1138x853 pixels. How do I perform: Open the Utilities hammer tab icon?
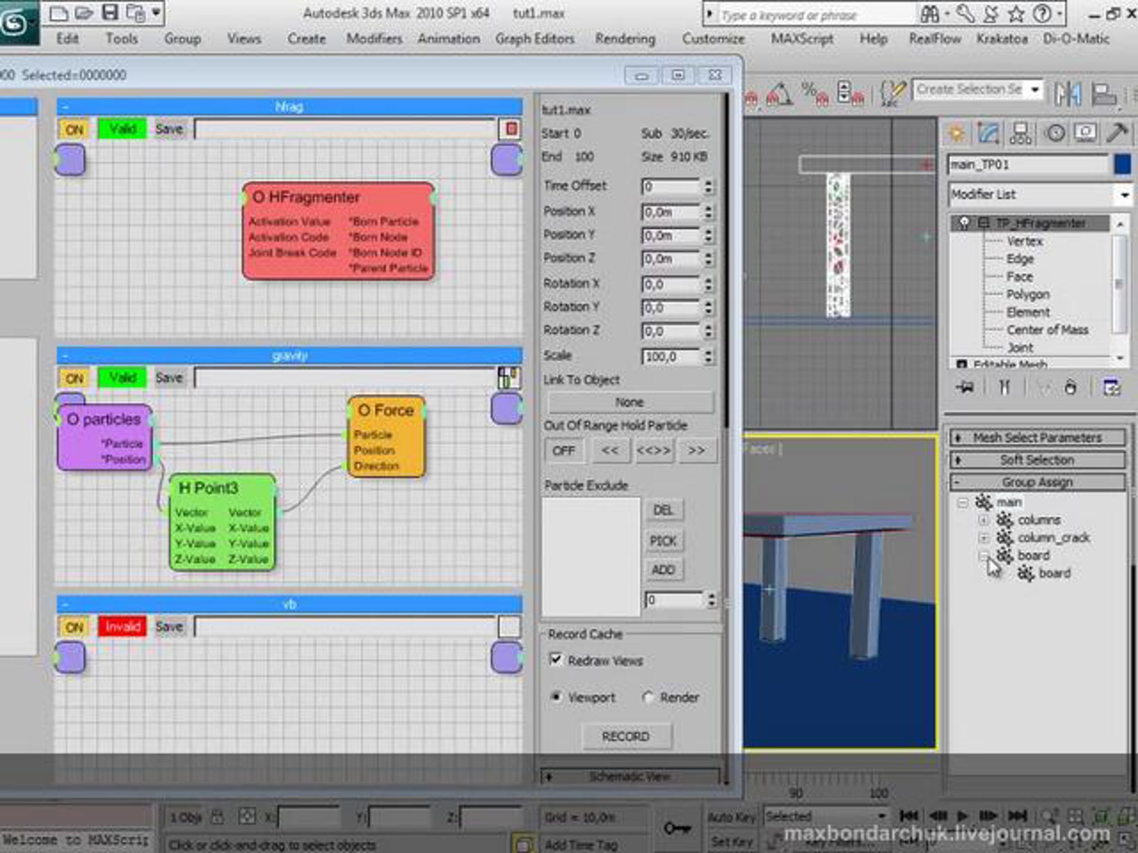[x=1117, y=133]
